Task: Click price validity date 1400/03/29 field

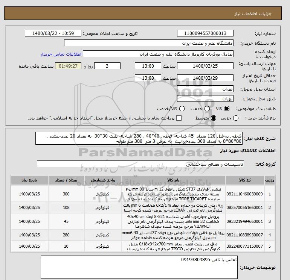Action: [205, 78]
